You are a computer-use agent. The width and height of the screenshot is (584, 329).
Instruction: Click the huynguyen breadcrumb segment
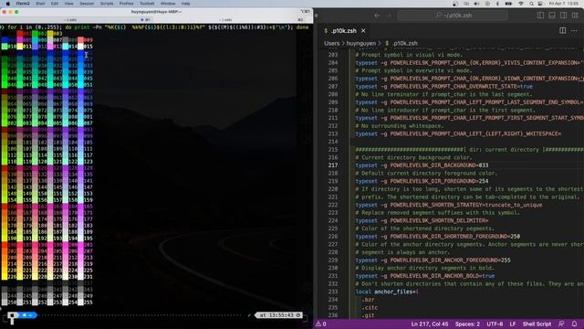[361, 43]
